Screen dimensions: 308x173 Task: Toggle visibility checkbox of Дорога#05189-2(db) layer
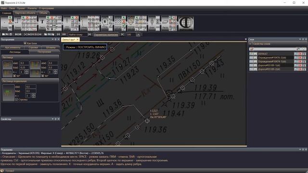[251, 69]
